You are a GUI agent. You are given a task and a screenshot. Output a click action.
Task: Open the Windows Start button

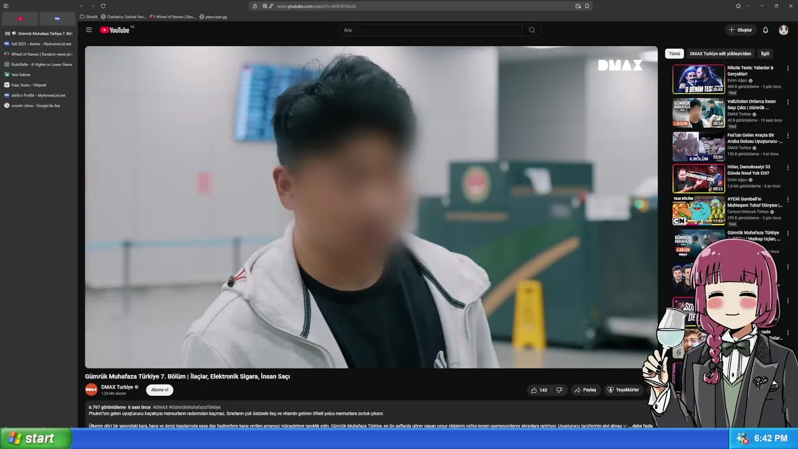click(x=36, y=438)
